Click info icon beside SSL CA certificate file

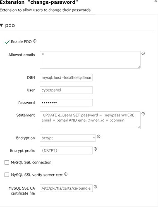click(96, 187)
